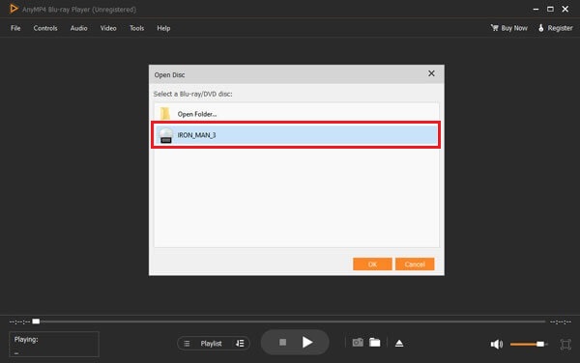Click the Stop playback button
The width and height of the screenshot is (580, 363).
[x=282, y=343]
